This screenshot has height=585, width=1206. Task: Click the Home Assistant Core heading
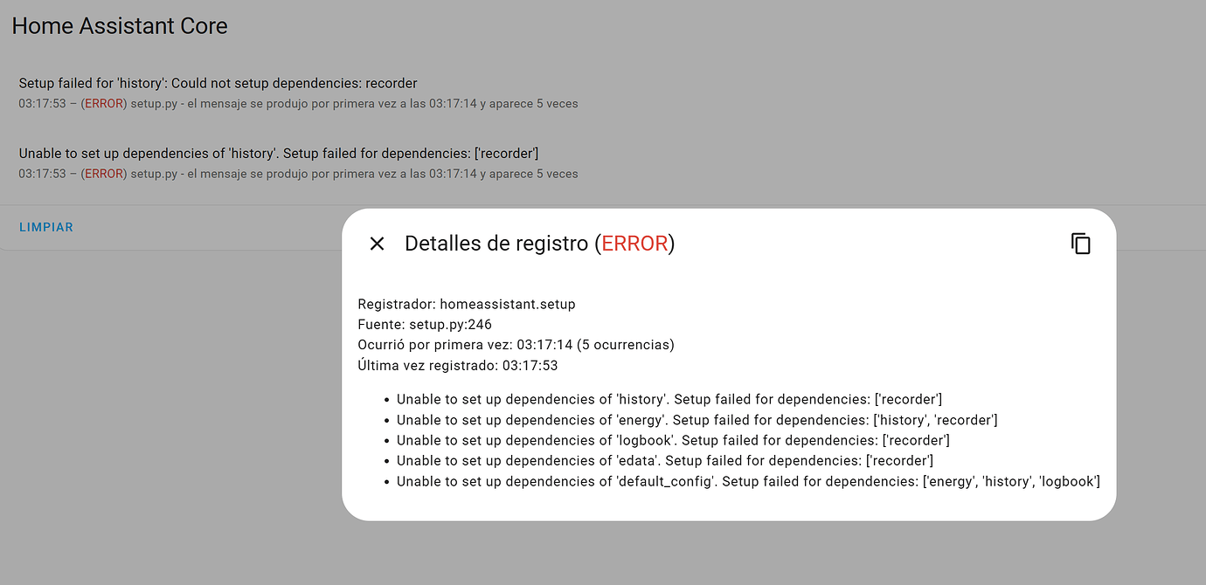[x=120, y=26]
